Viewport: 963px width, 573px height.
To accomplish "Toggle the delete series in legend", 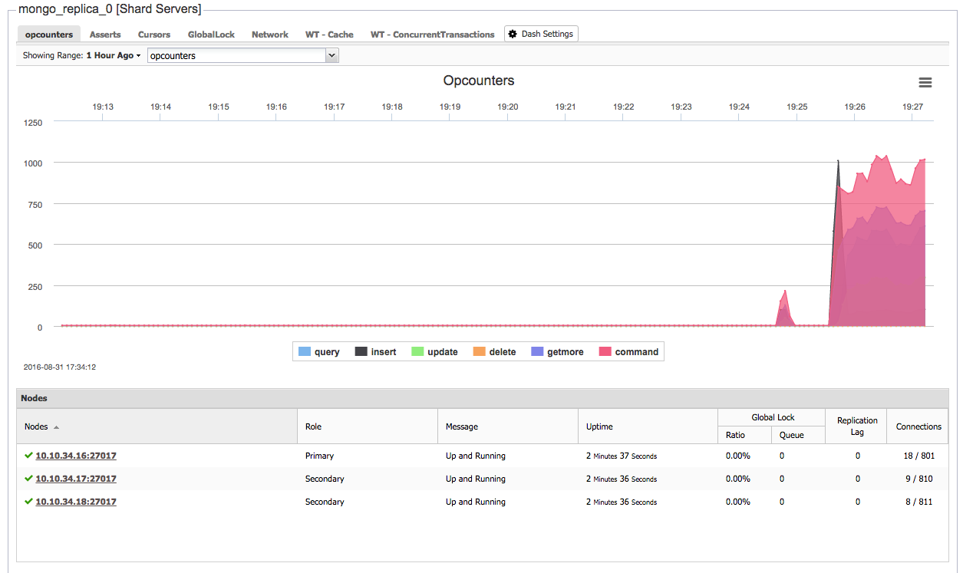I will coord(494,352).
